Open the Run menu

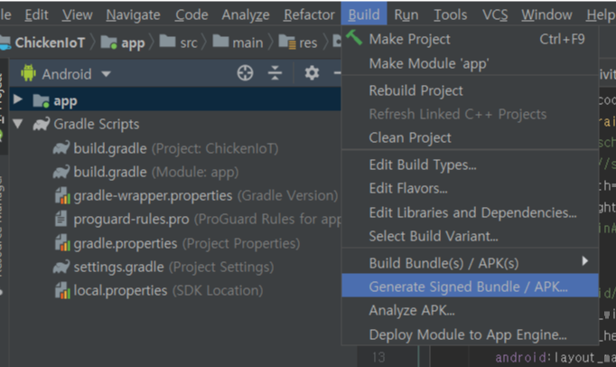406,15
